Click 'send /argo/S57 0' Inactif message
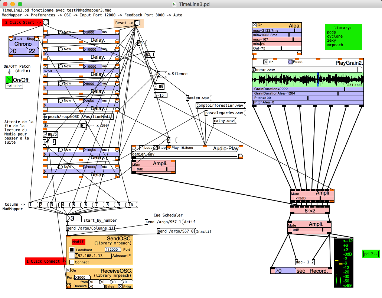This screenshot has height=298, width=382. 176,231
